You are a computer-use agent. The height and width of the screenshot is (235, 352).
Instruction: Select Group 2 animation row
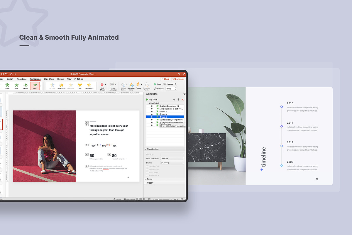(165, 112)
